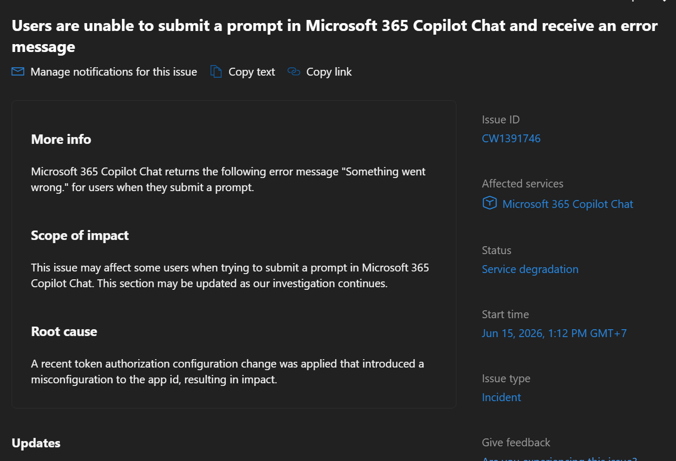
Task: Click the "Something went wrong." error description paragraph
Action: pos(228,179)
